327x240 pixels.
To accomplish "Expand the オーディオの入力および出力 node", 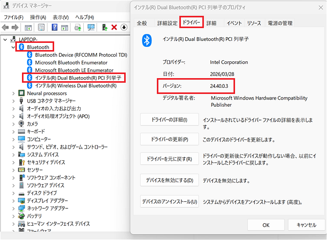I will [13, 109].
